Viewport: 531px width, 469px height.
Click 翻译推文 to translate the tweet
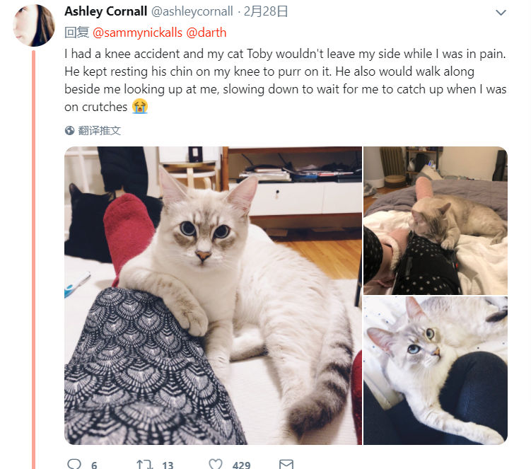(99, 130)
